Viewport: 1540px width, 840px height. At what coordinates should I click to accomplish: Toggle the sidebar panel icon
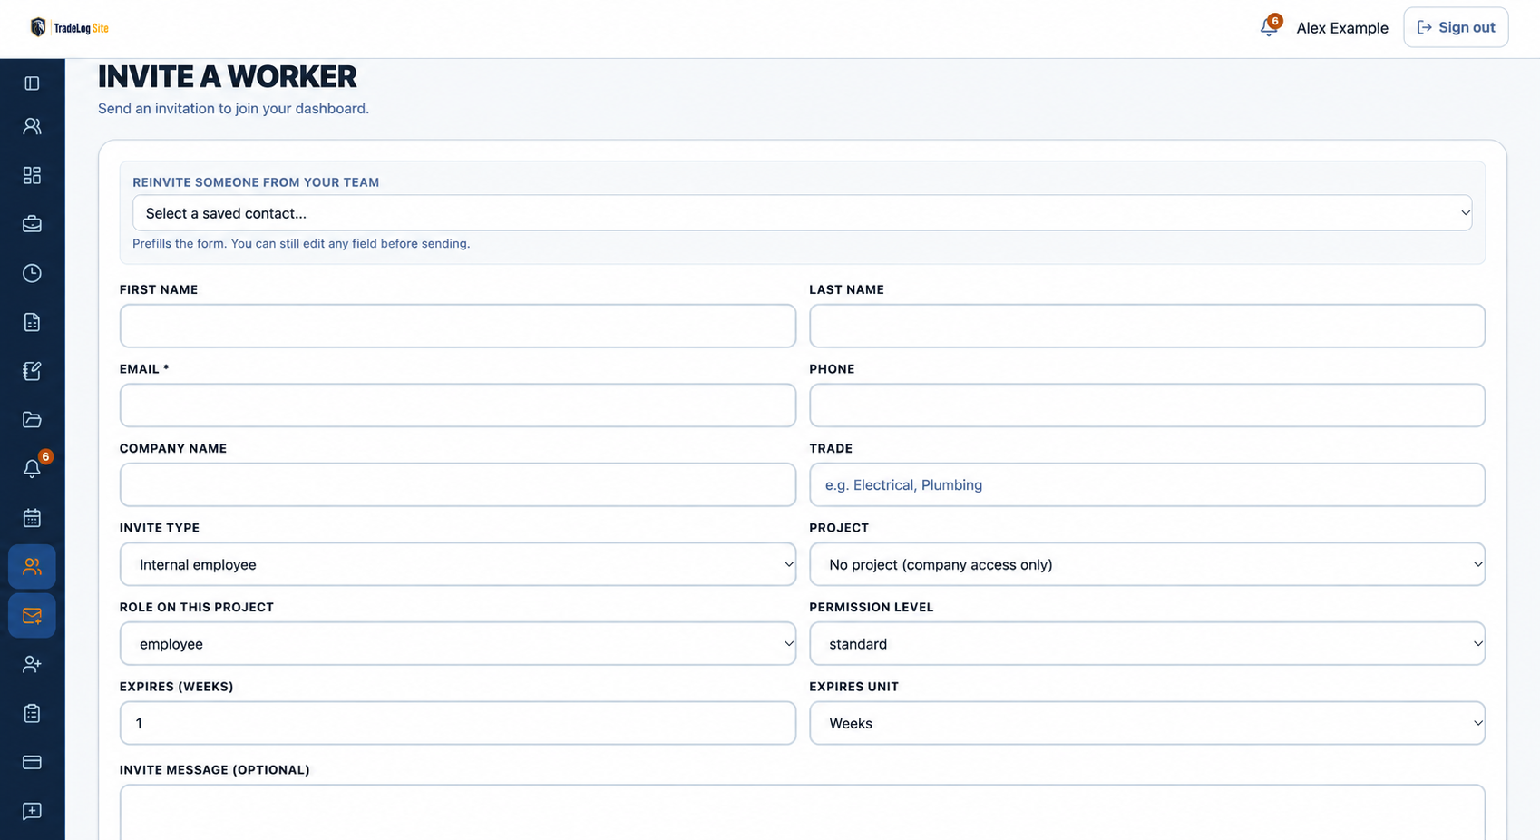(x=32, y=83)
